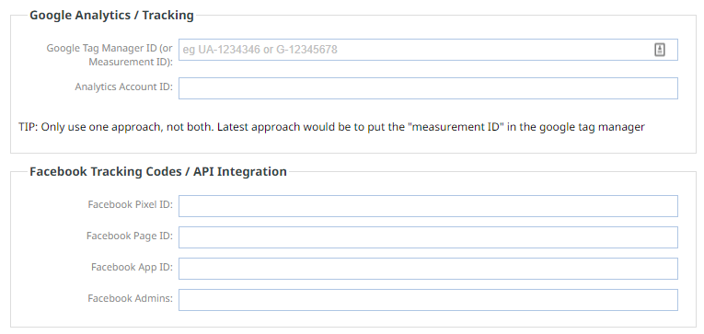Place cursor in Facebook App ID field

(428, 269)
